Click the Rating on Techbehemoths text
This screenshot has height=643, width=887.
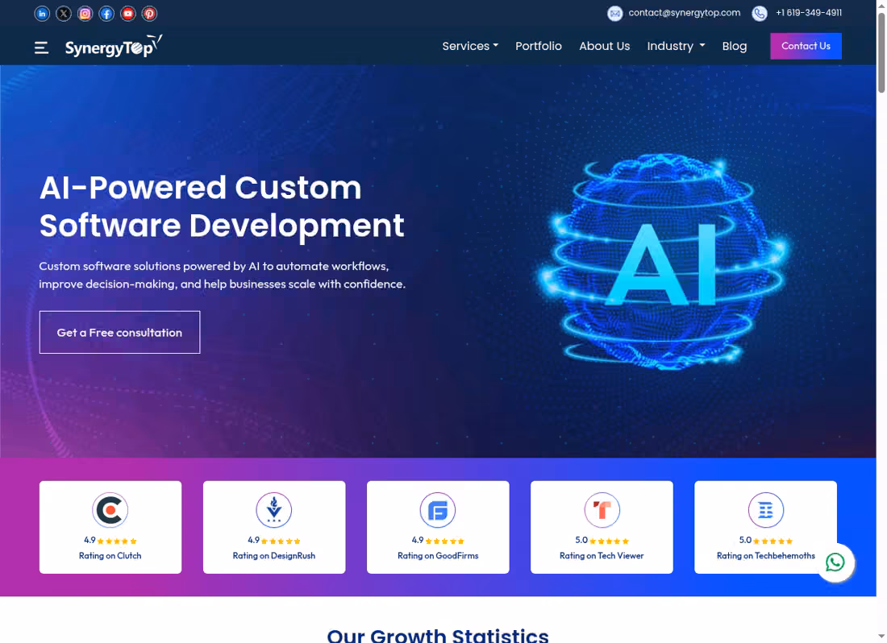(765, 556)
